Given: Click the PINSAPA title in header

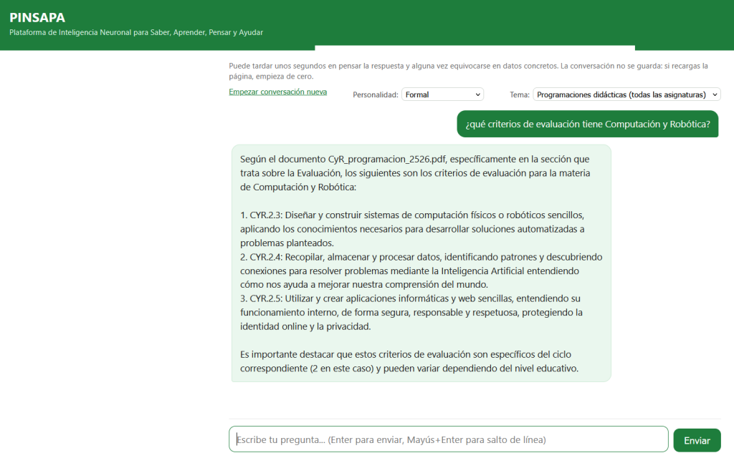Looking at the screenshot, I should [x=37, y=18].
